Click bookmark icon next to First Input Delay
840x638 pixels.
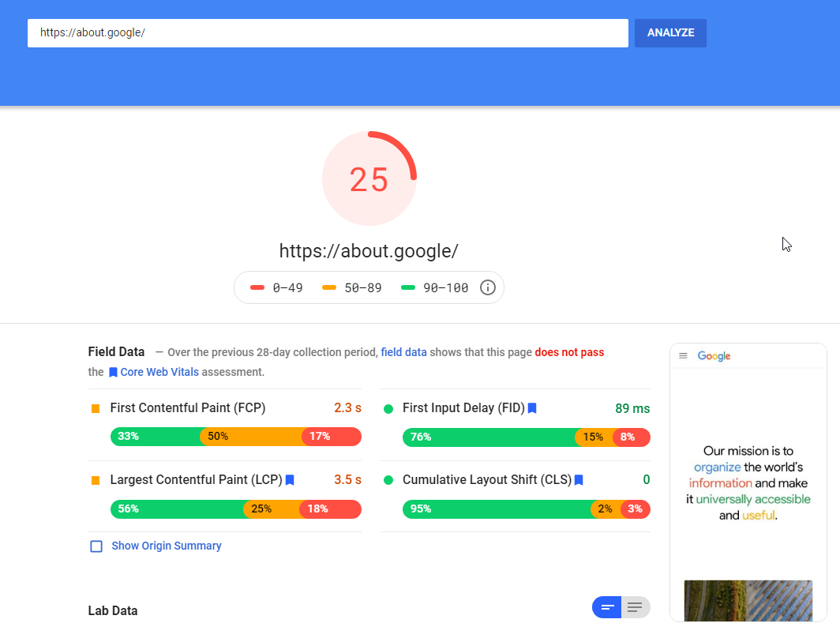[532, 408]
